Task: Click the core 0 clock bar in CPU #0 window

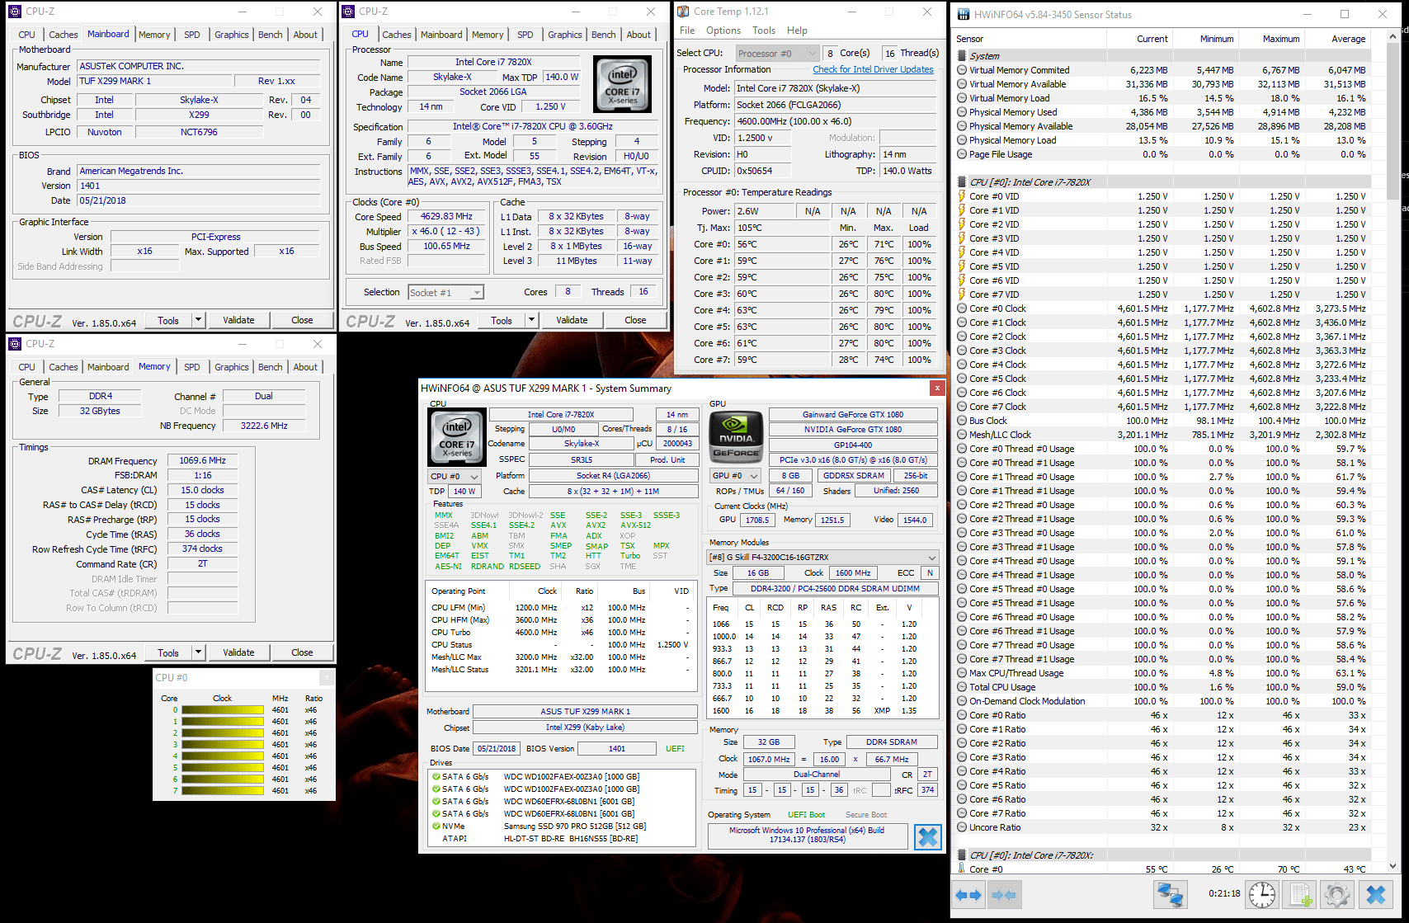Action: point(223,709)
